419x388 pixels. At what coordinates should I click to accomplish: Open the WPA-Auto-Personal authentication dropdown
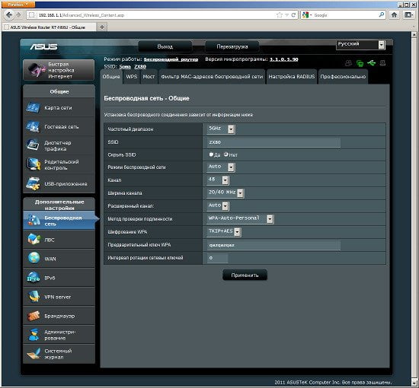[240, 218]
